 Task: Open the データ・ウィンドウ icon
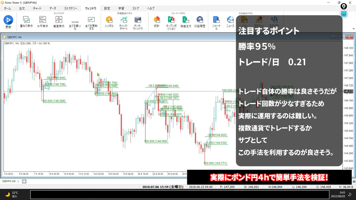(138, 20)
